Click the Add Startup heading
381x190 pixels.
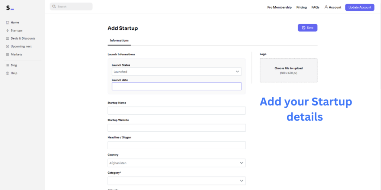coord(123,28)
